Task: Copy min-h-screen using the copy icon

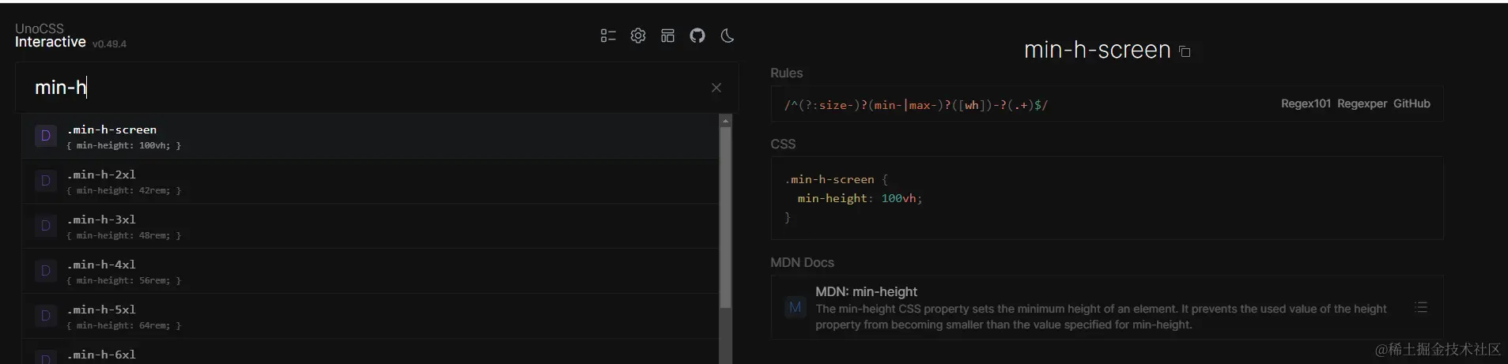Action: pyautogui.click(x=1185, y=51)
